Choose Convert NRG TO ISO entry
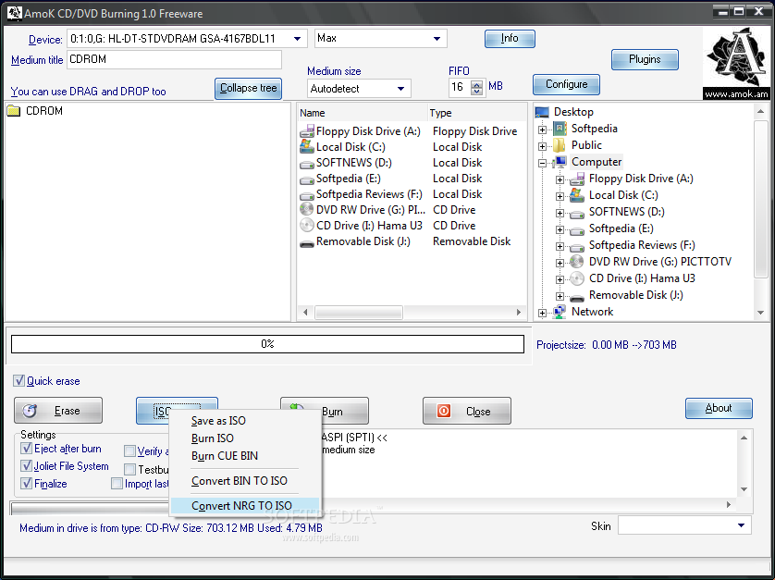775x580 pixels. [245, 505]
